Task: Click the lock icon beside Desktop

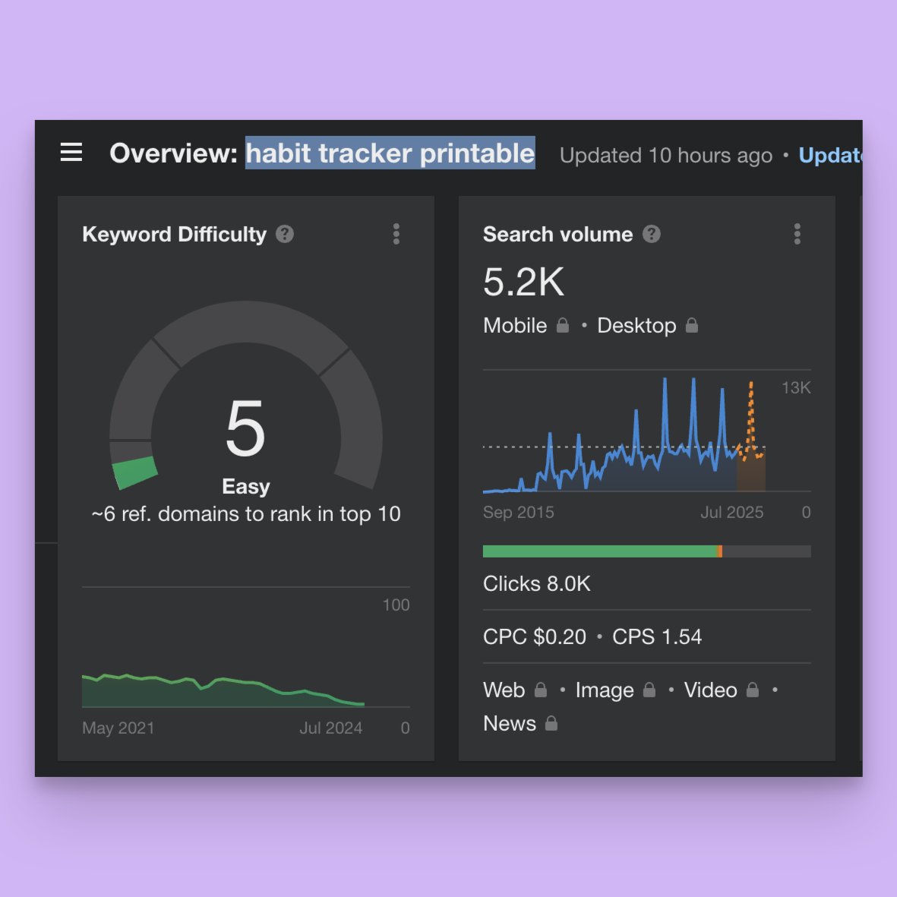Action: point(692,326)
